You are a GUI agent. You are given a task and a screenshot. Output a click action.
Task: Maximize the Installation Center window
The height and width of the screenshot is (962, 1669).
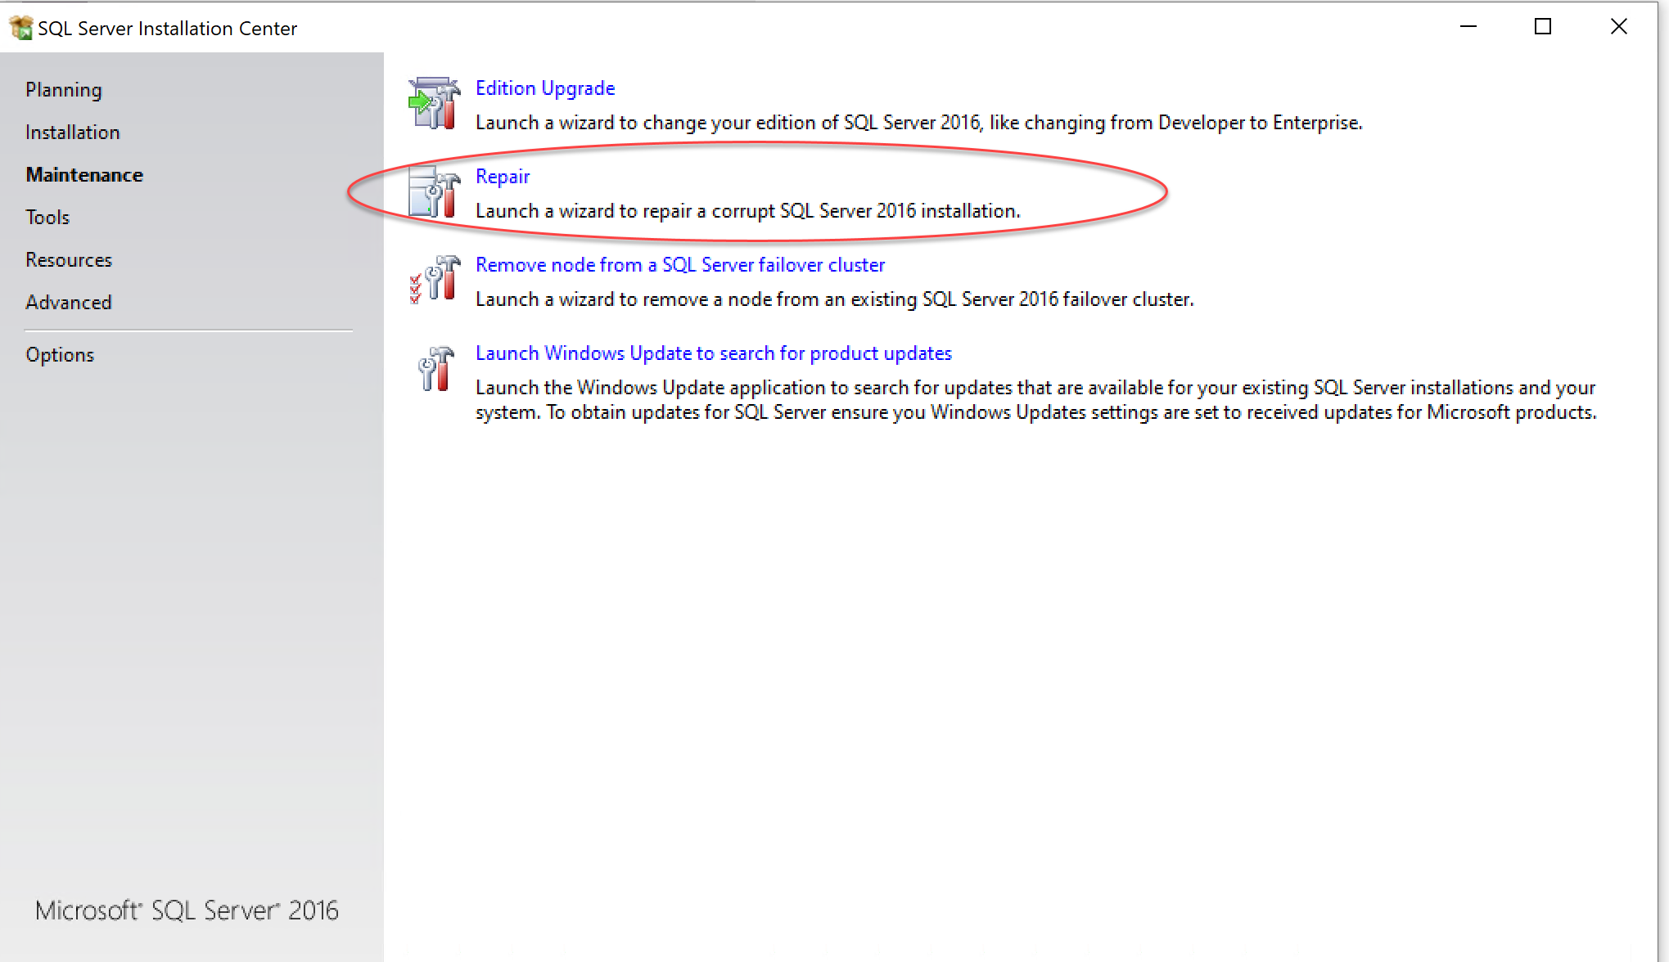[1543, 27]
